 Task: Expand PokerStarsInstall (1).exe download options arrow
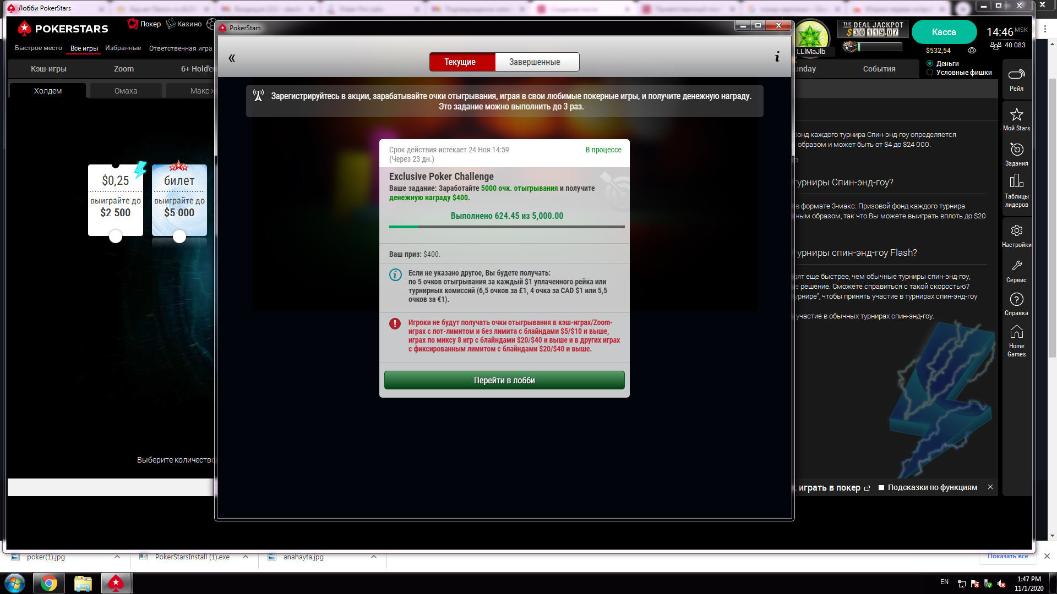point(246,557)
